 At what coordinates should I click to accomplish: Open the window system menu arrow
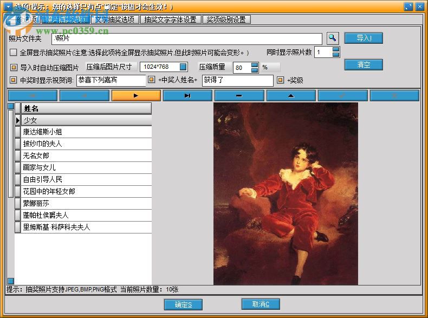click(8, 7)
